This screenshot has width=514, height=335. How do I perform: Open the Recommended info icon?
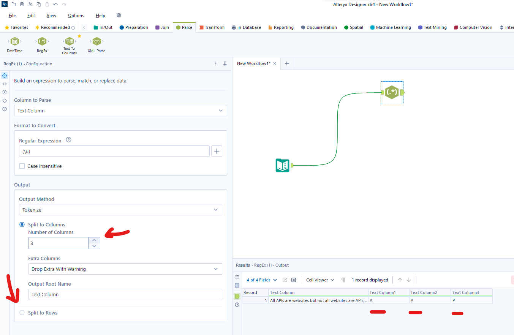[x=73, y=28]
